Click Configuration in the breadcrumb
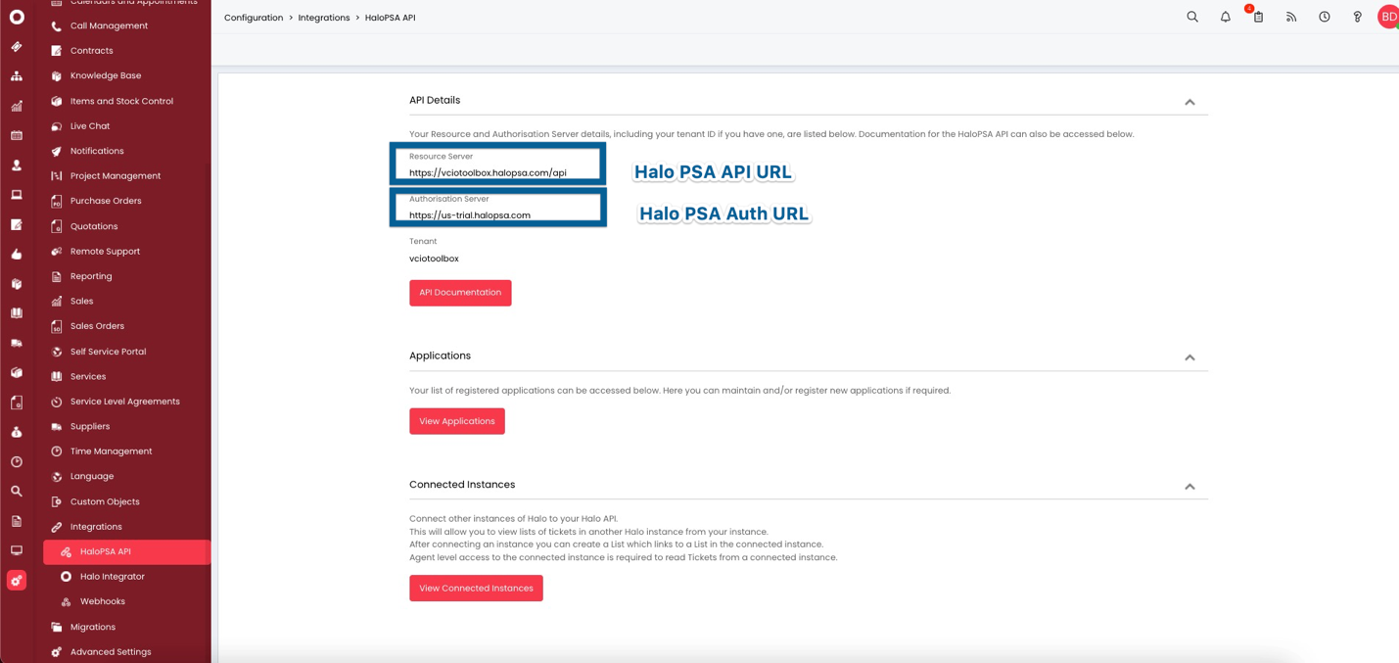Image resolution: width=1399 pixels, height=663 pixels. click(254, 18)
